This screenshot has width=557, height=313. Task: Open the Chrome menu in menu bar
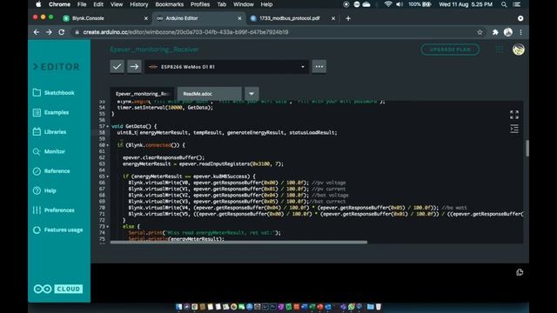click(x=59, y=4)
